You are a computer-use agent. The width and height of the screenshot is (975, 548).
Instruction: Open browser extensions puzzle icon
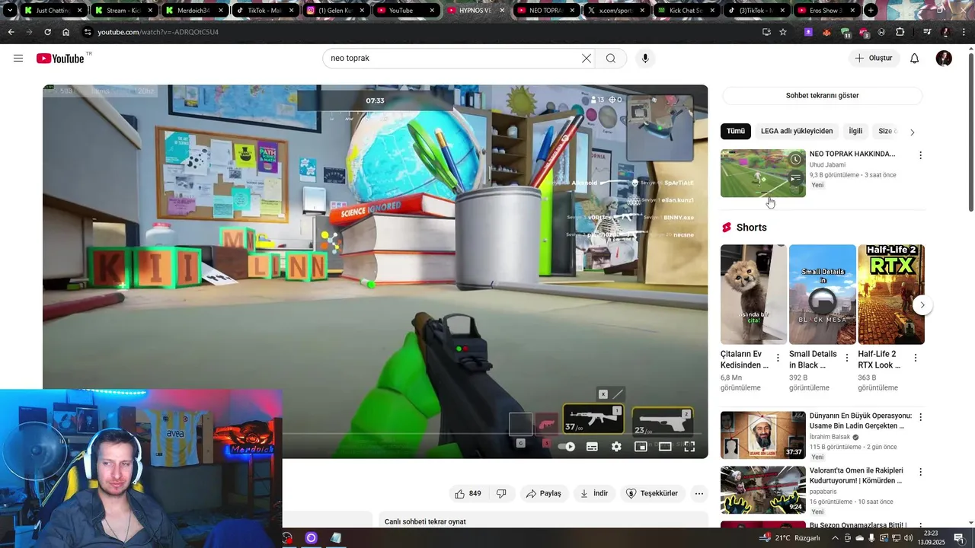tap(900, 32)
